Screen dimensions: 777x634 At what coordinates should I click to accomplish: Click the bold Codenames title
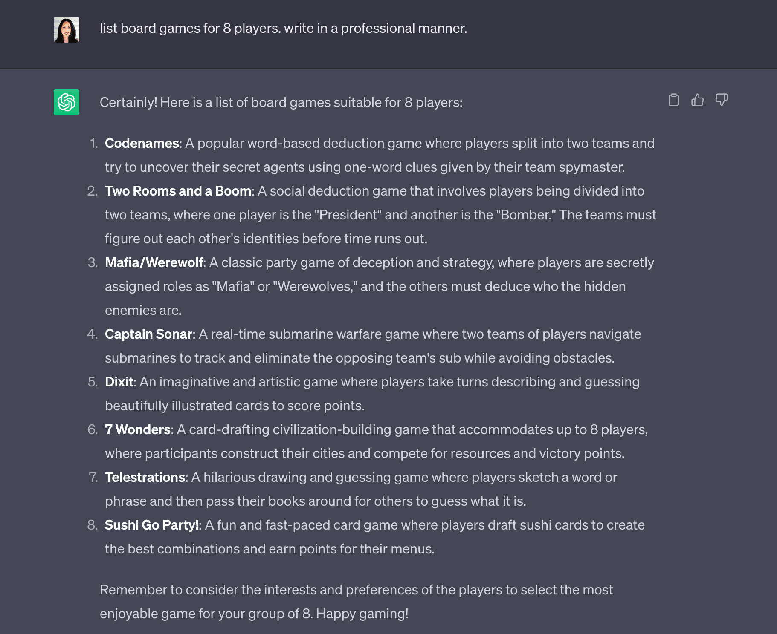click(x=142, y=143)
